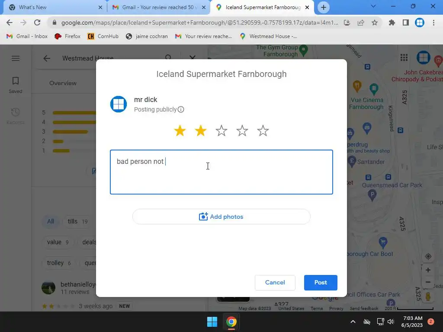Cancel the review dialog

click(x=275, y=282)
